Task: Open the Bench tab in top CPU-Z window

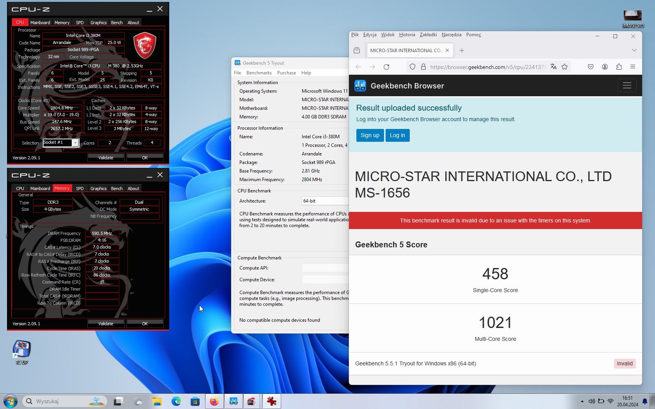Action: 117,23
